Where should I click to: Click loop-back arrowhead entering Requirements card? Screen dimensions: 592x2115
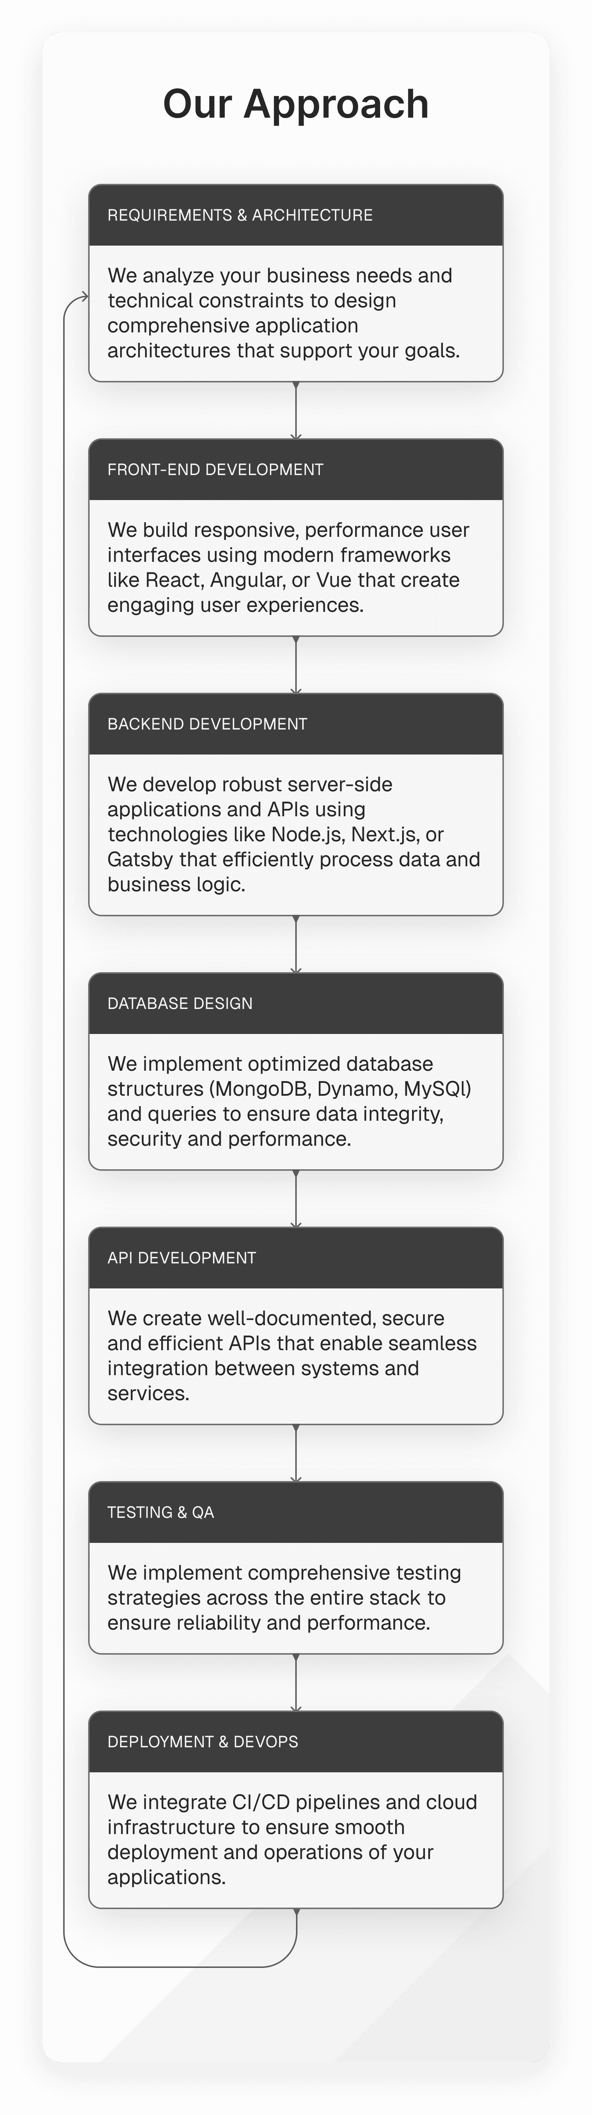click(83, 296)
